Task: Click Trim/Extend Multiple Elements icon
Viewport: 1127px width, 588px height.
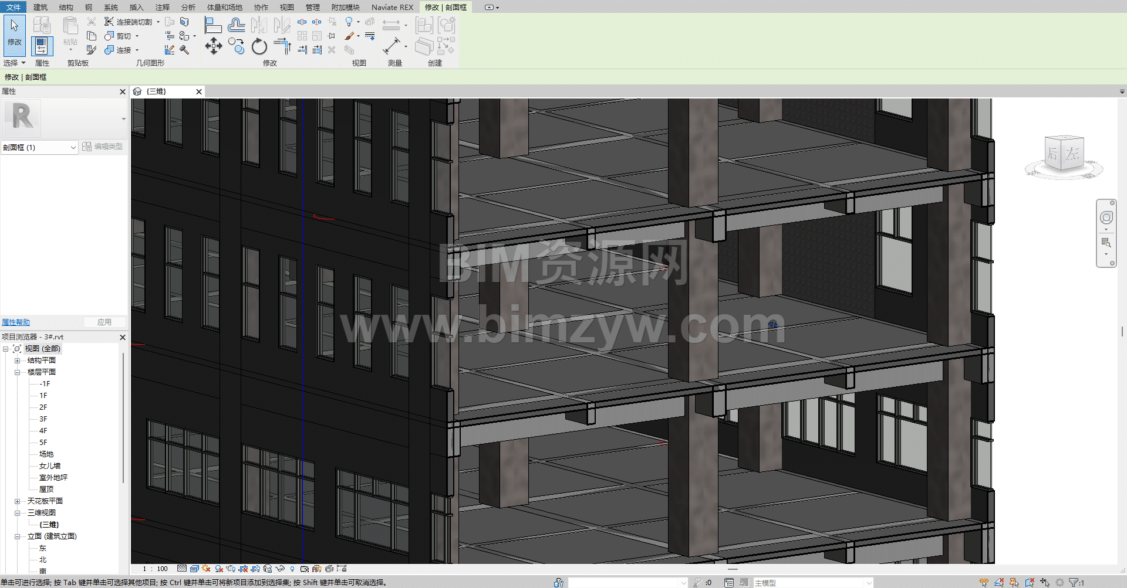Action: [x=317, y=50]
